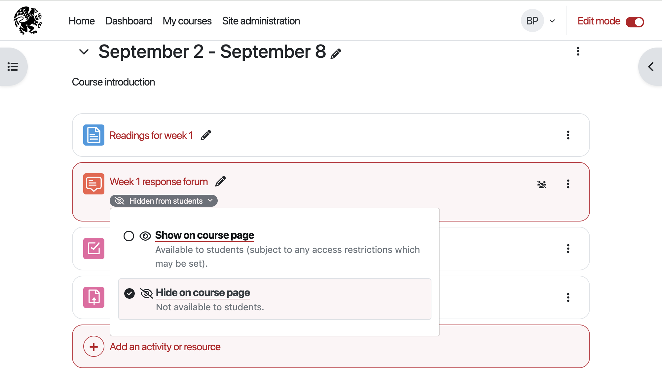The image size is (662, 377).
Task: Click pencil icon next to Readings for week 1
Action: 206,135
